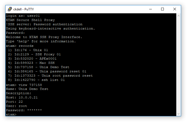The image size is (188, 124).
Task: Click the scrollbar up arrow
Action: (x=179, y=16)
